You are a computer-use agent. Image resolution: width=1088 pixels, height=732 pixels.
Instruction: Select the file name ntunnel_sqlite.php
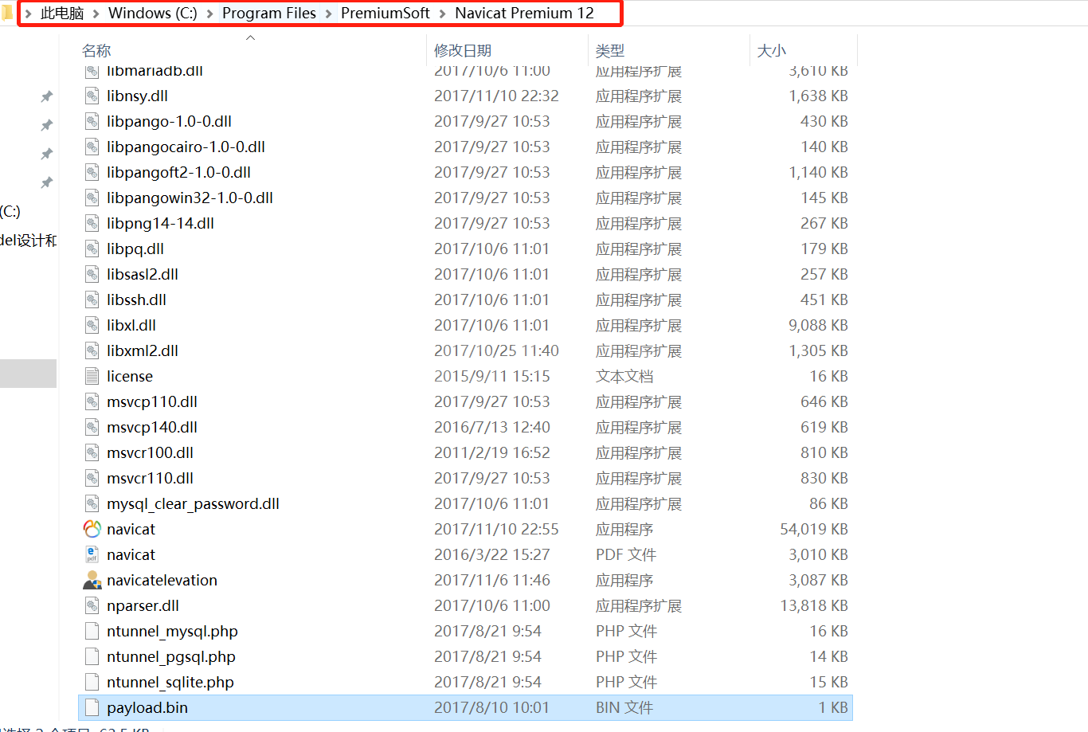[170, 682]
